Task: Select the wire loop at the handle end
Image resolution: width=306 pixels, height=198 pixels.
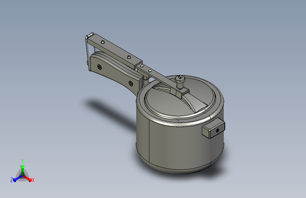Action: pos(88,51)
